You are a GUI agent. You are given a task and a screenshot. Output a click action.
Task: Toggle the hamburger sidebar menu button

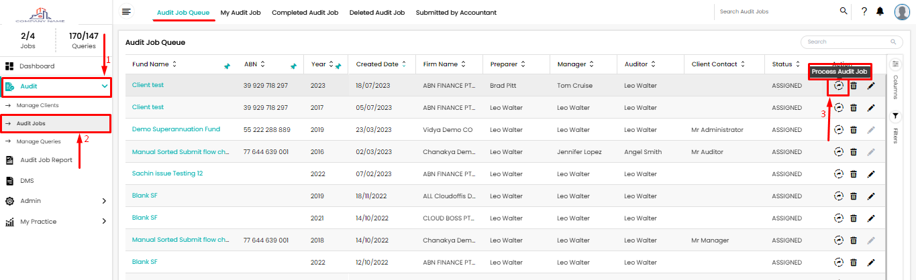(126, 11)
